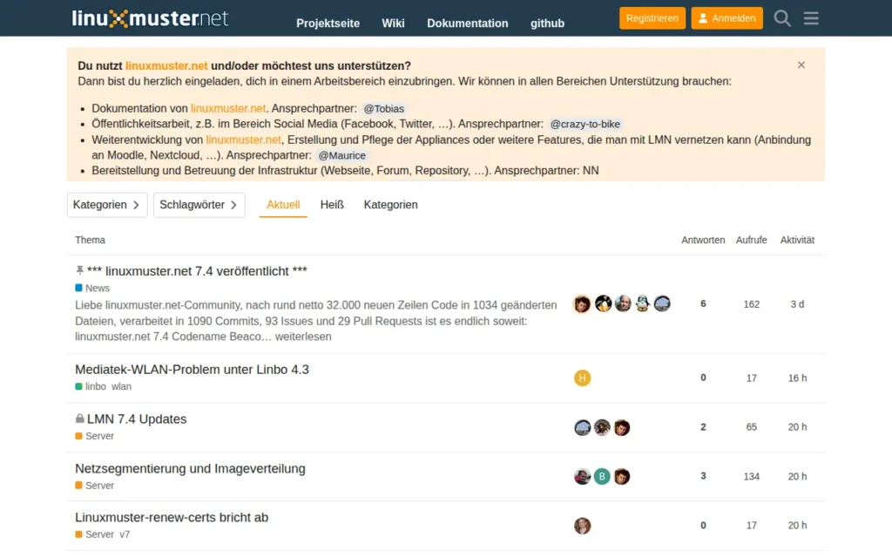Viewport: 892px width, 558px height.
Task: Click third avatar in 7.4 veröffentlicht row
Action: pyautogui.click(x=623, y=303)
